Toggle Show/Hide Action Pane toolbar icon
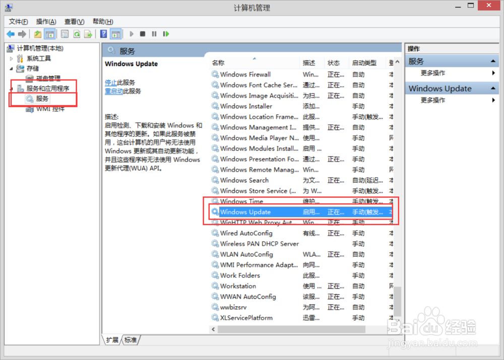504x360 pixels. [x=116, y=34]
